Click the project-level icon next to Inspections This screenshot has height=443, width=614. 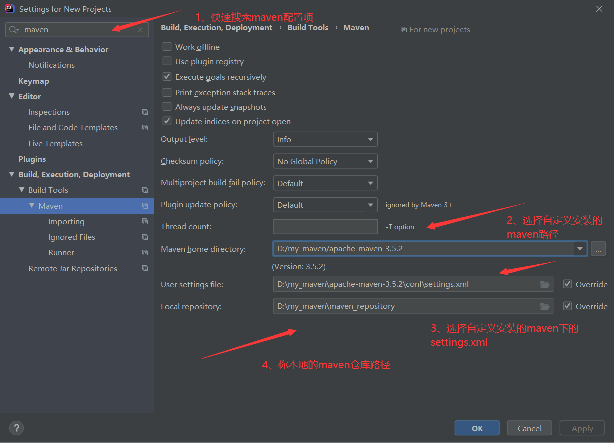pyautogui.click(x=145, y=112)
